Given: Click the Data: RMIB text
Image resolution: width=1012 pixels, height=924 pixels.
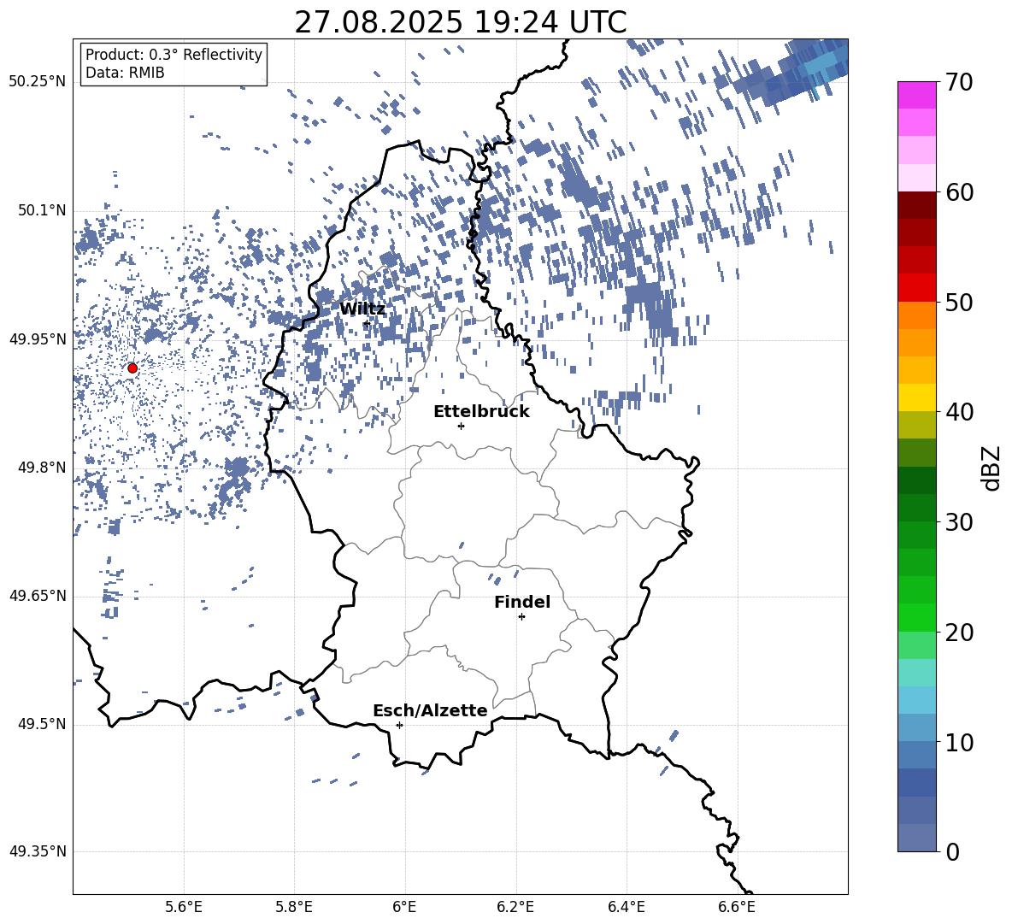Looking at the screenshot, I should 125,73.
